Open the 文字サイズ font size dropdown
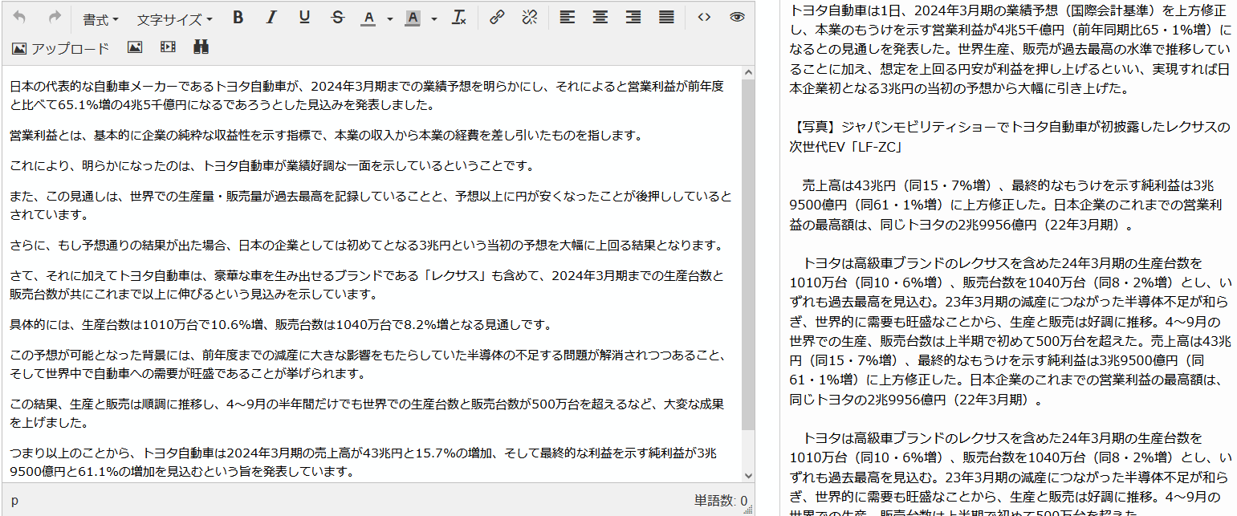 tap(174, 18)
